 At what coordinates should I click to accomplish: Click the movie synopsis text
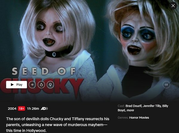[58, 125]
